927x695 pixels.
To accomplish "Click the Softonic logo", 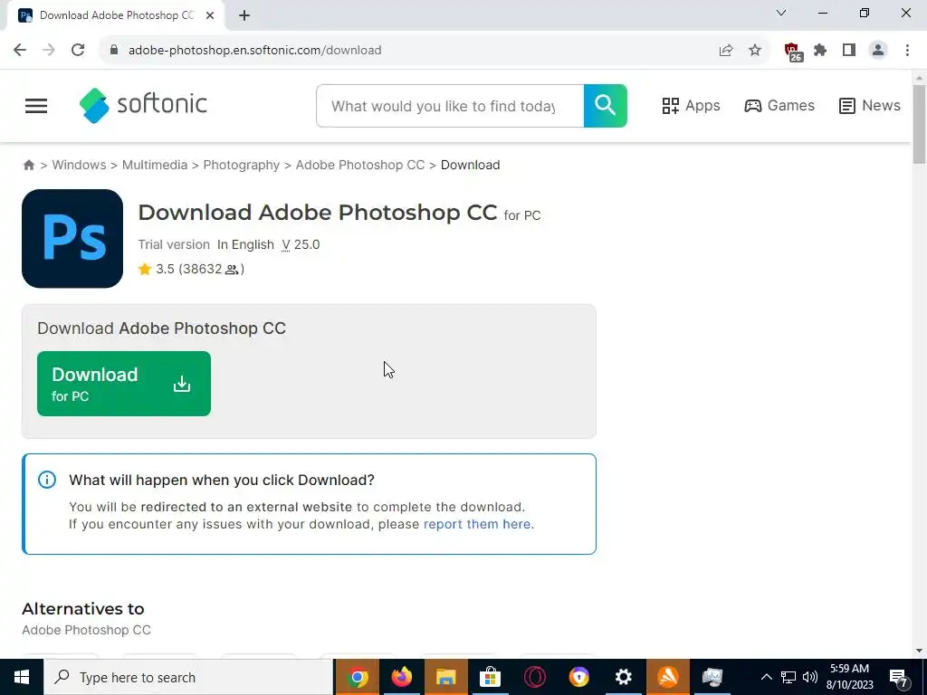I will click(x=143, y=105).
